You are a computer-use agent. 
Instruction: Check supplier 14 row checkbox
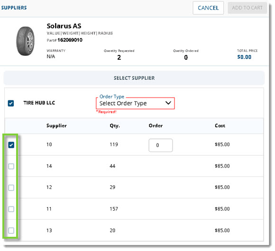(x=11, y=166)
